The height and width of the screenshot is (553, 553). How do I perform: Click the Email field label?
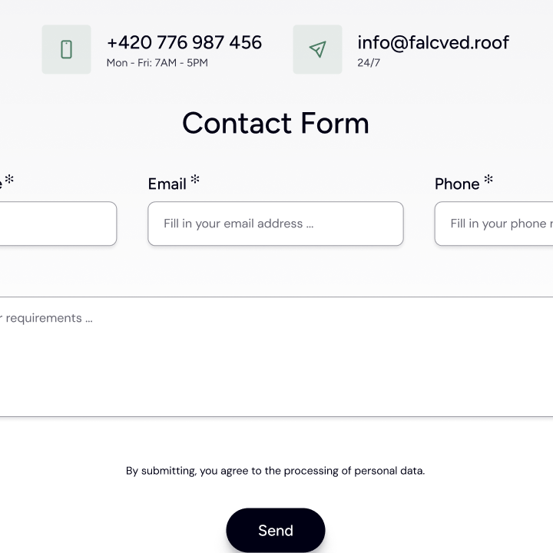click(167, 184)
